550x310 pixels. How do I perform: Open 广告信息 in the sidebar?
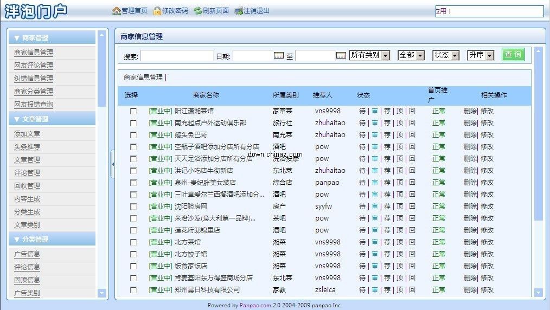click(x=27, y=254)
